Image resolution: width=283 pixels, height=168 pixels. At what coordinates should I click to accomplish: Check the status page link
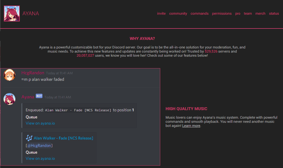click(x=274, y=14)
